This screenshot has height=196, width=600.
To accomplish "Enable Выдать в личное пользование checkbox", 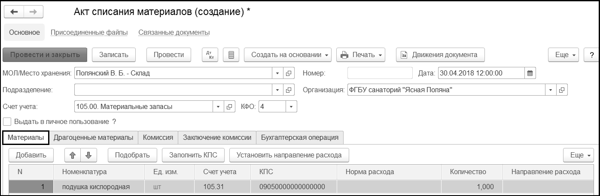I will pos(7,121).
